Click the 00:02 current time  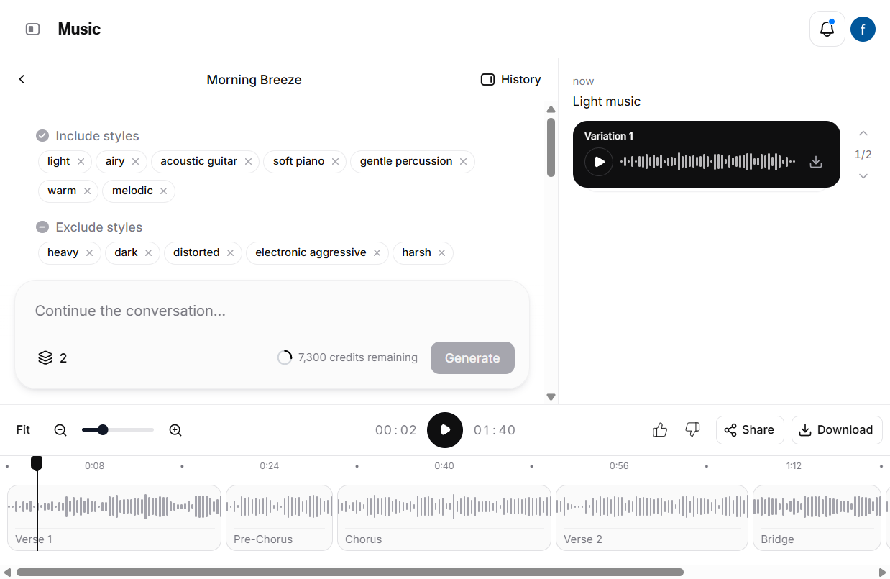pyautogui.click(x=396, y=430)
